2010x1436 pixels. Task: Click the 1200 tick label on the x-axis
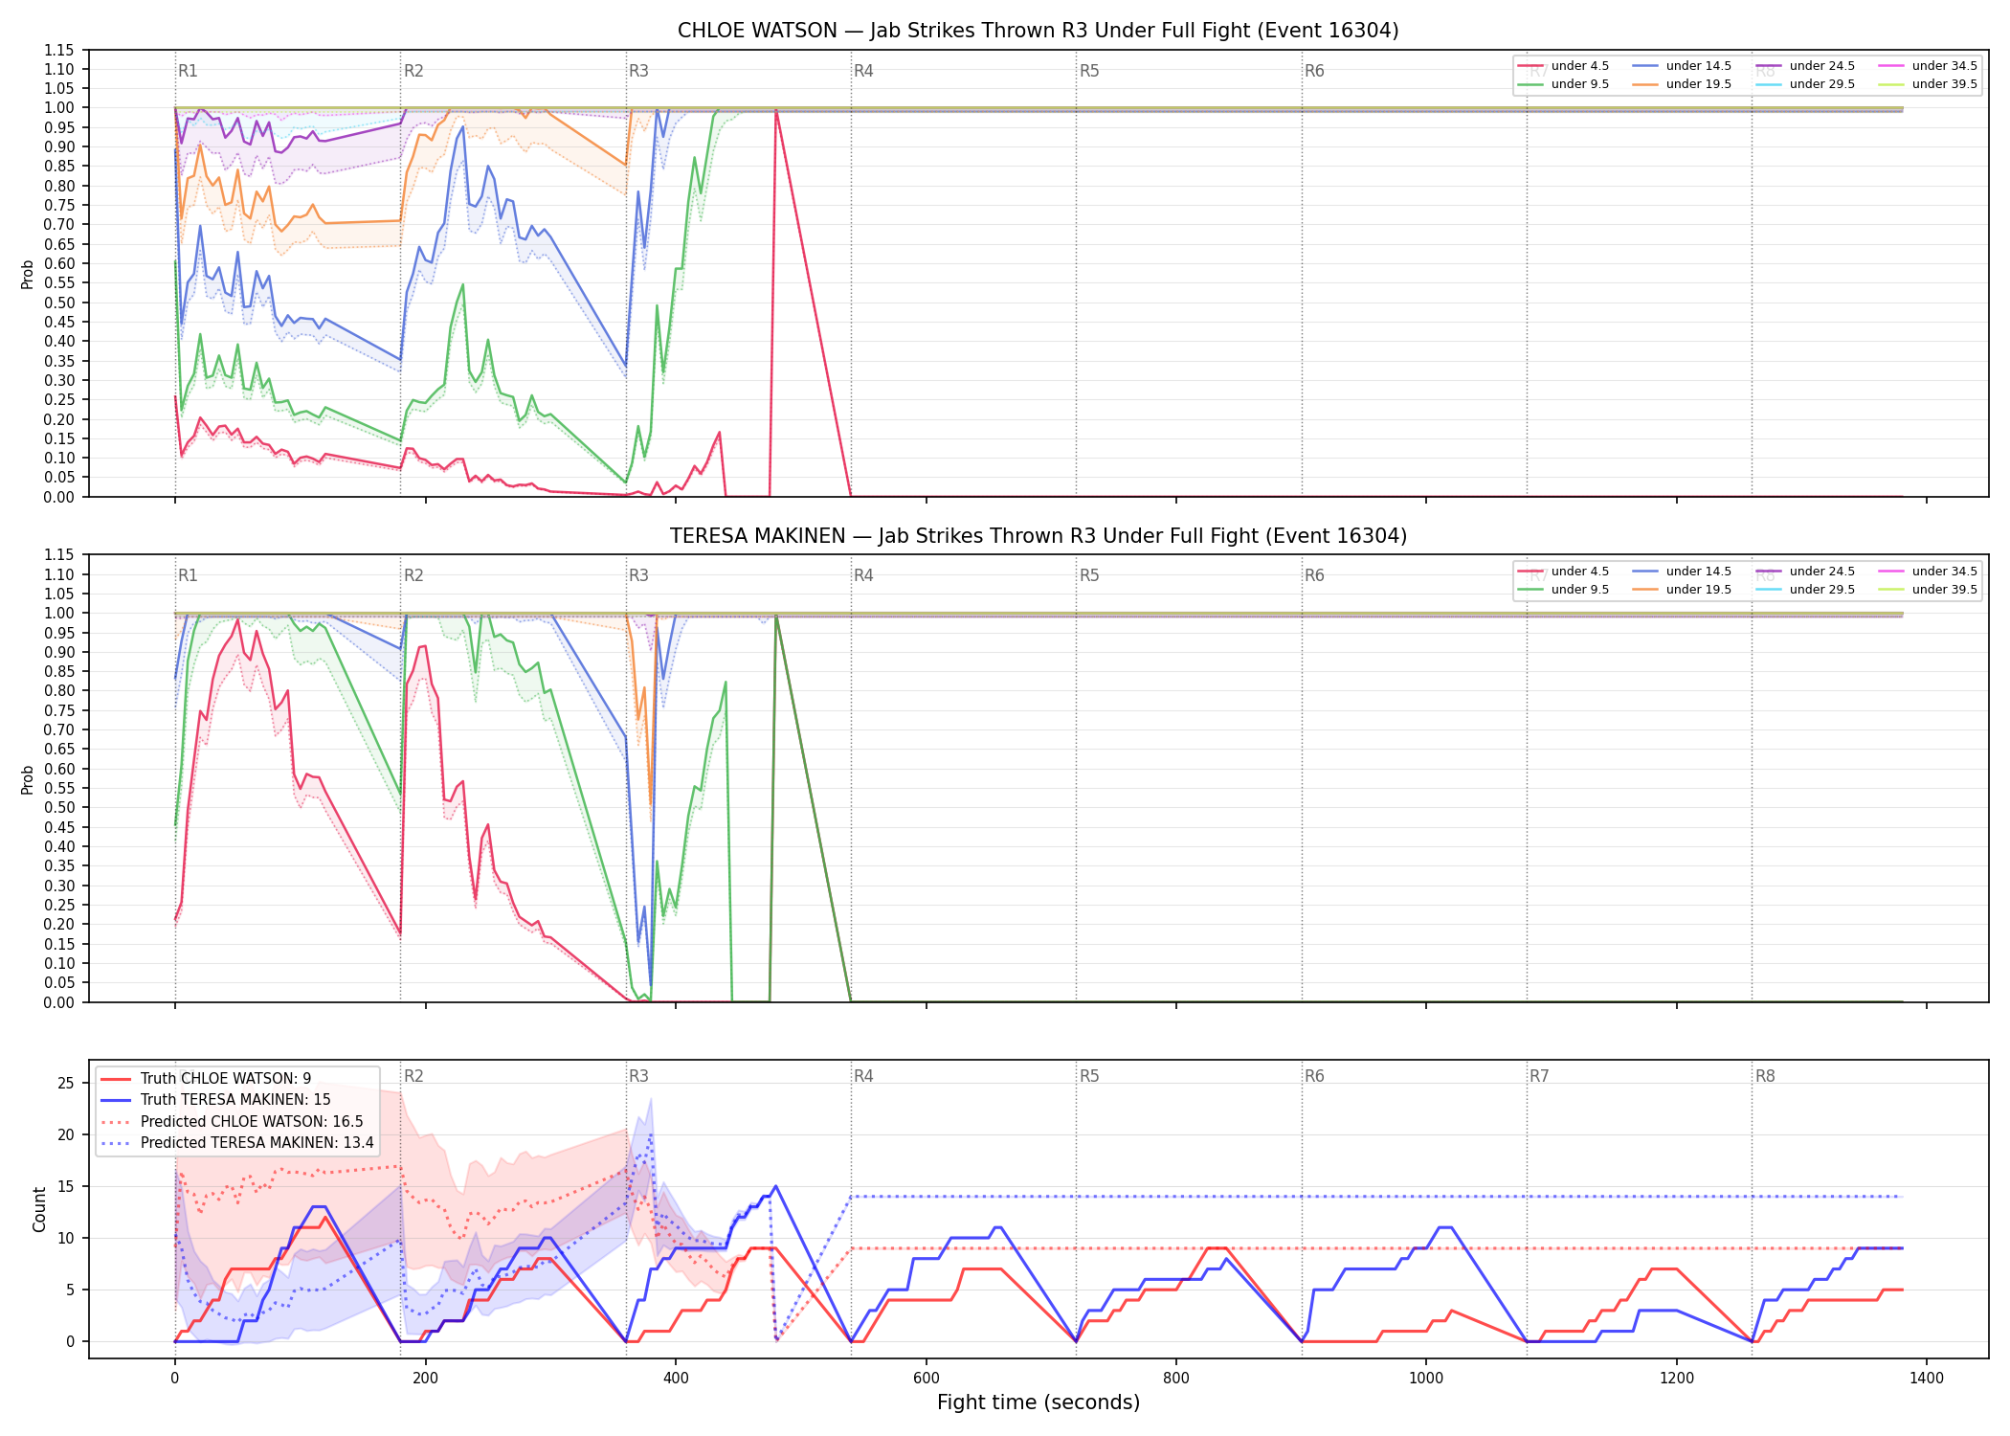pyautogui.click(x=1677, y=1379)
